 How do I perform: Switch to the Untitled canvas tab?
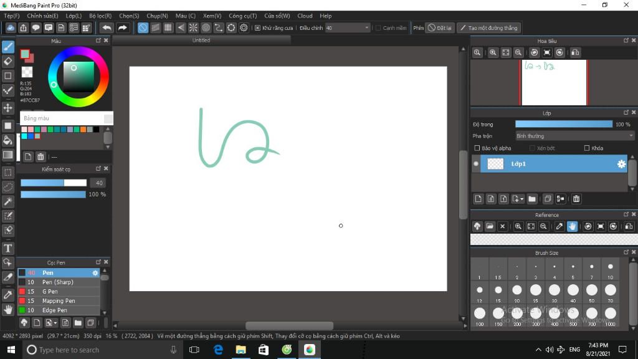(201, 41)
